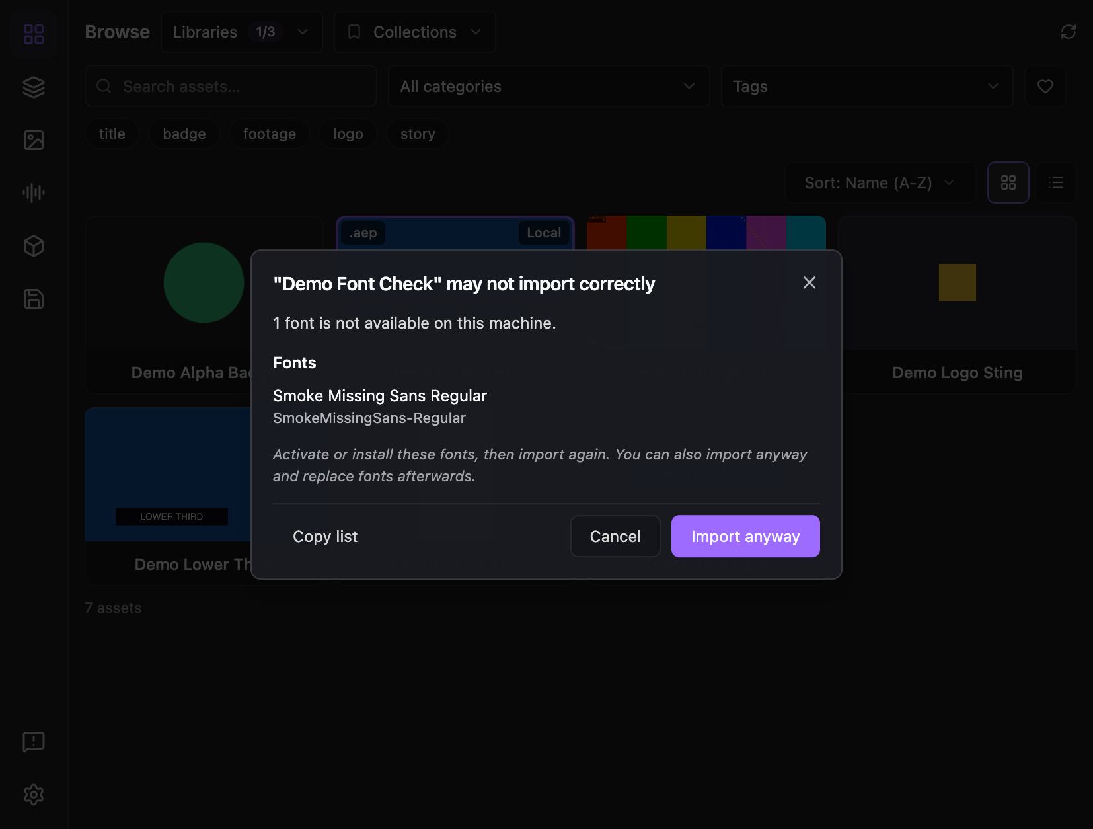Click the Local badge on asset card
Screen dimensions: 1093x829
pyautogui.click(x=544, y=233)
